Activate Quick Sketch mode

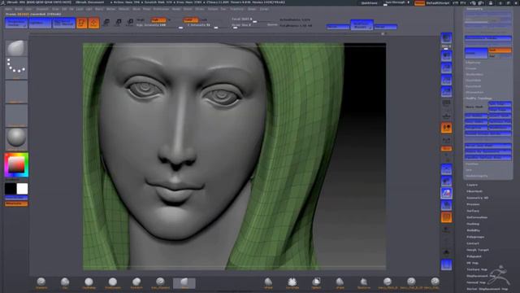(x=64, y=23)
